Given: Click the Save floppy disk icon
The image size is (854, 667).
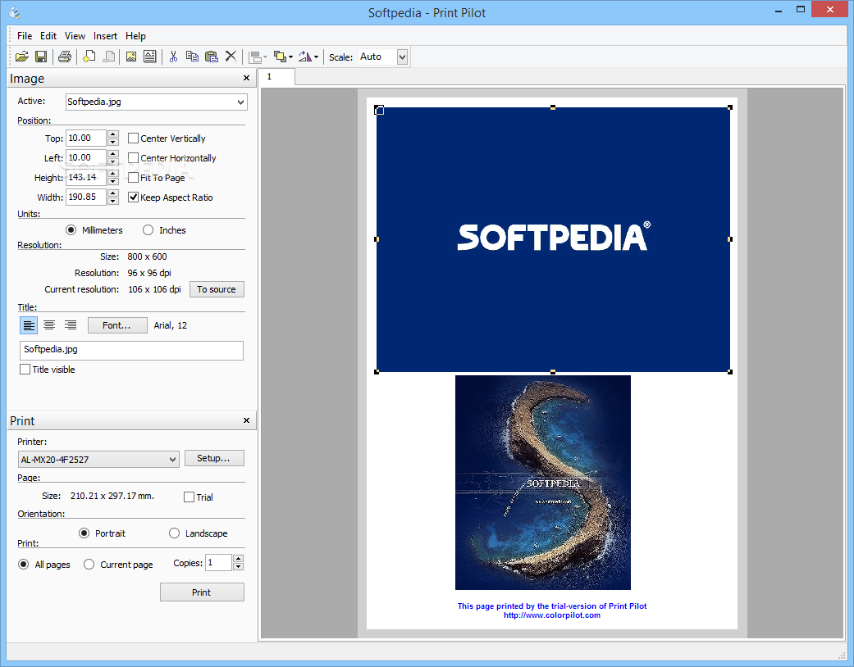Looking at the screenshot, I should tap(41, 57).
